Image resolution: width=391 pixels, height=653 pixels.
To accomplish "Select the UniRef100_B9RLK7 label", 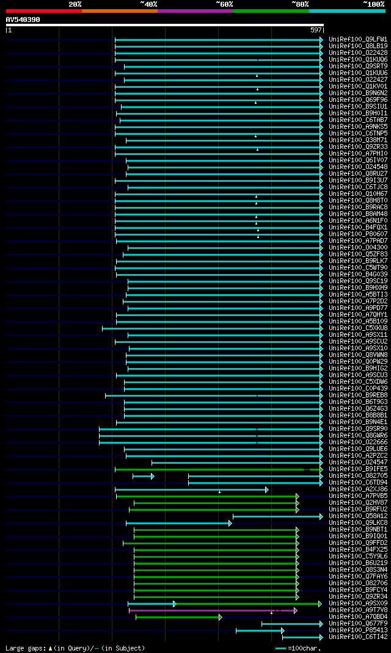I will (x=358, y=261).
